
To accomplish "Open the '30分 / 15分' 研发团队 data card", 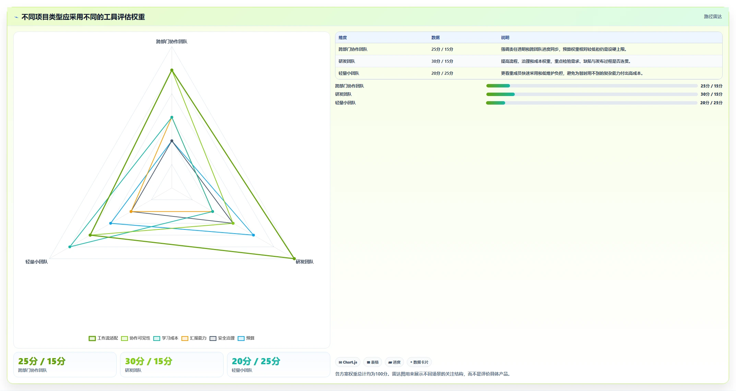I will (x=172, y=365).
